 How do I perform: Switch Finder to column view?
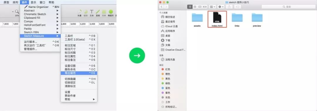click(x=200, y=7)
